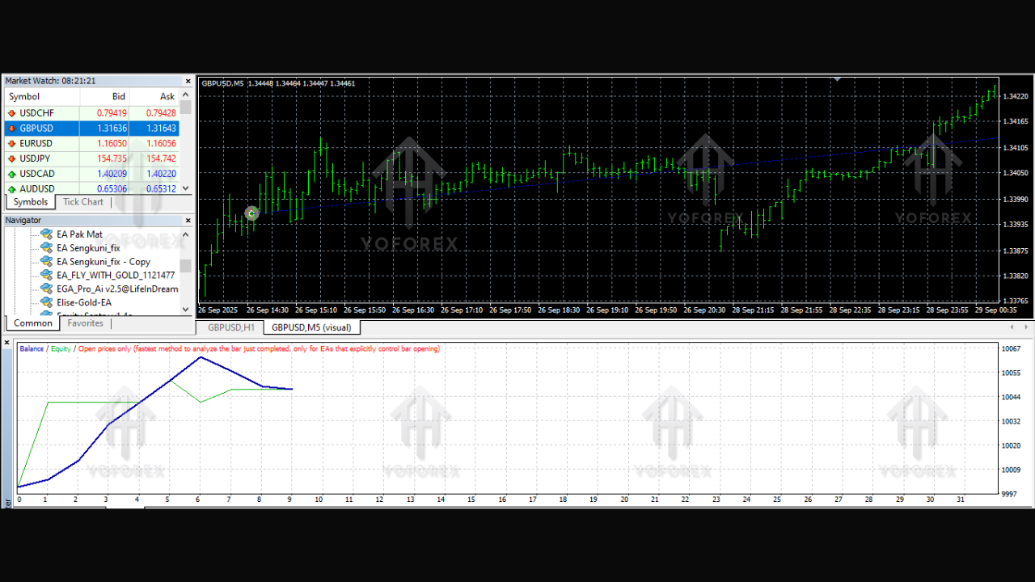The image size is (1035, 582).
Task: Select EA Sengkuni_fix - Copy in Navigator
Action: coord(103,262)
